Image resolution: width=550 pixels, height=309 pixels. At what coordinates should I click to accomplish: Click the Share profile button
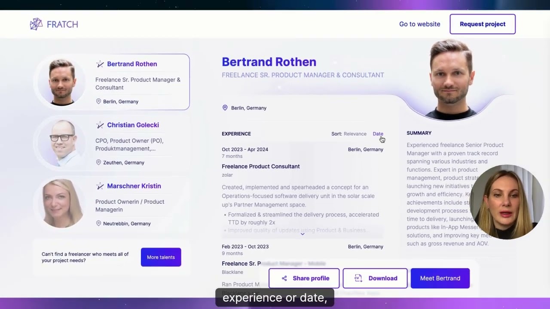tap(304, 278)
